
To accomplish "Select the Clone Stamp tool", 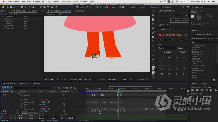I will pos(44,7).
